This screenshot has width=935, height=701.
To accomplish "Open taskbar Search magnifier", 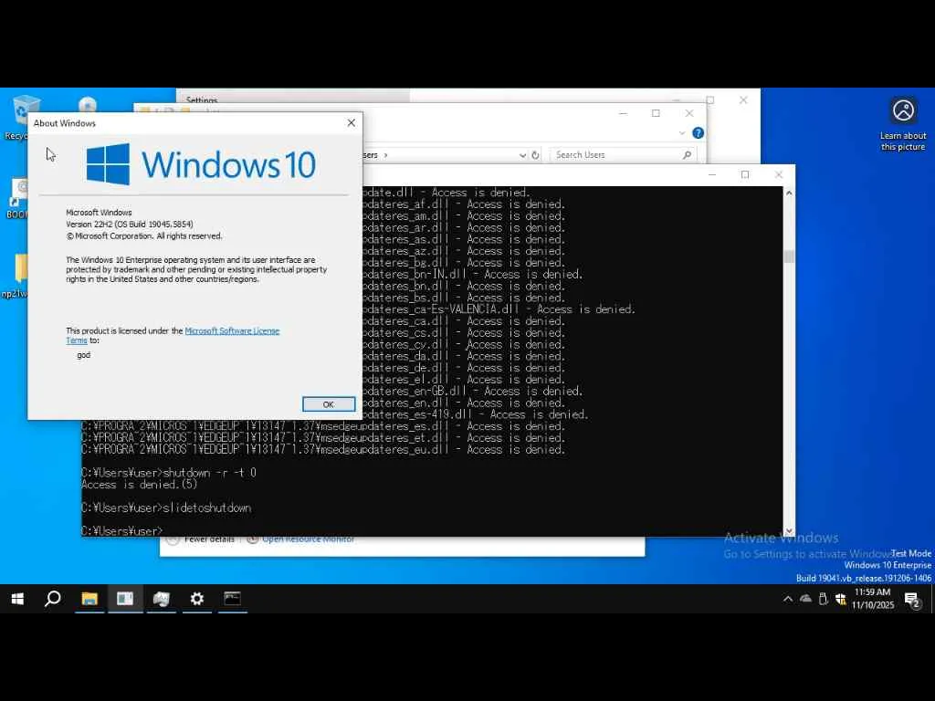I will tap(53, 599).
